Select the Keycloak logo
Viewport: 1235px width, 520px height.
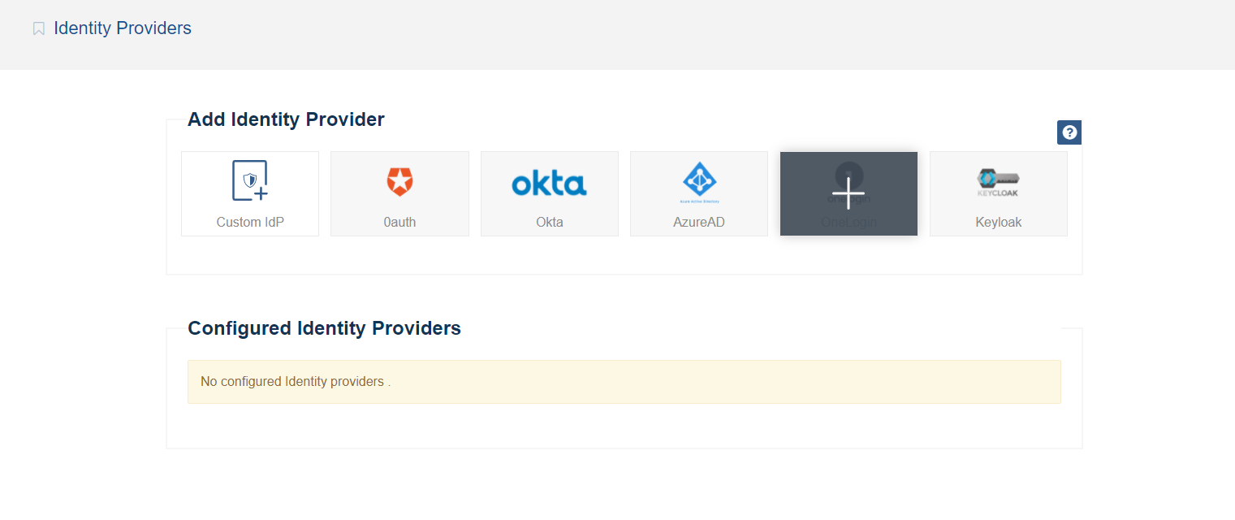point(998,181)
